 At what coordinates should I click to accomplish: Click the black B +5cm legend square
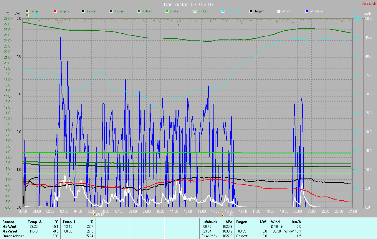[x=83, y=11]
